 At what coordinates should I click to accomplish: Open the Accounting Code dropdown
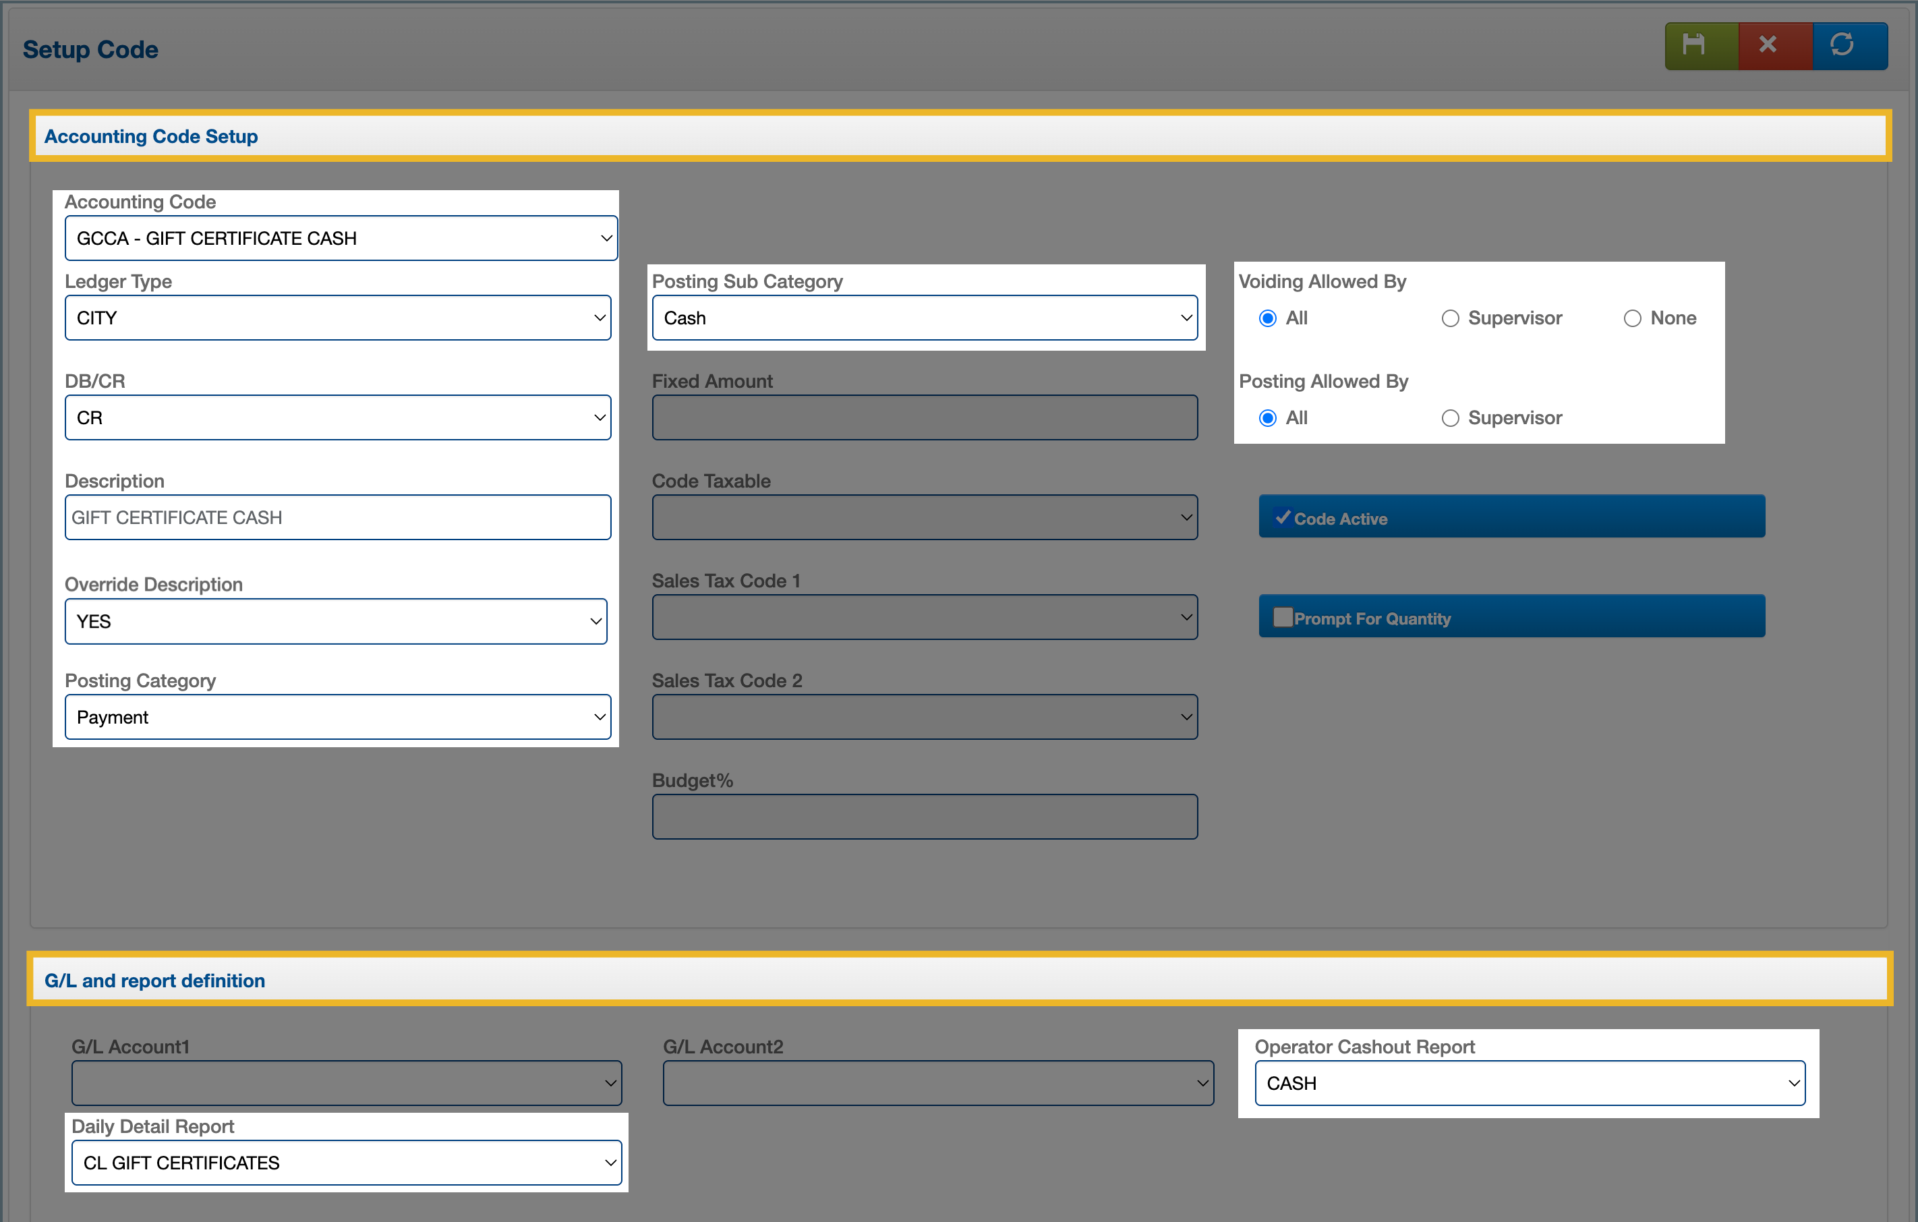click(x=341, y=238)
